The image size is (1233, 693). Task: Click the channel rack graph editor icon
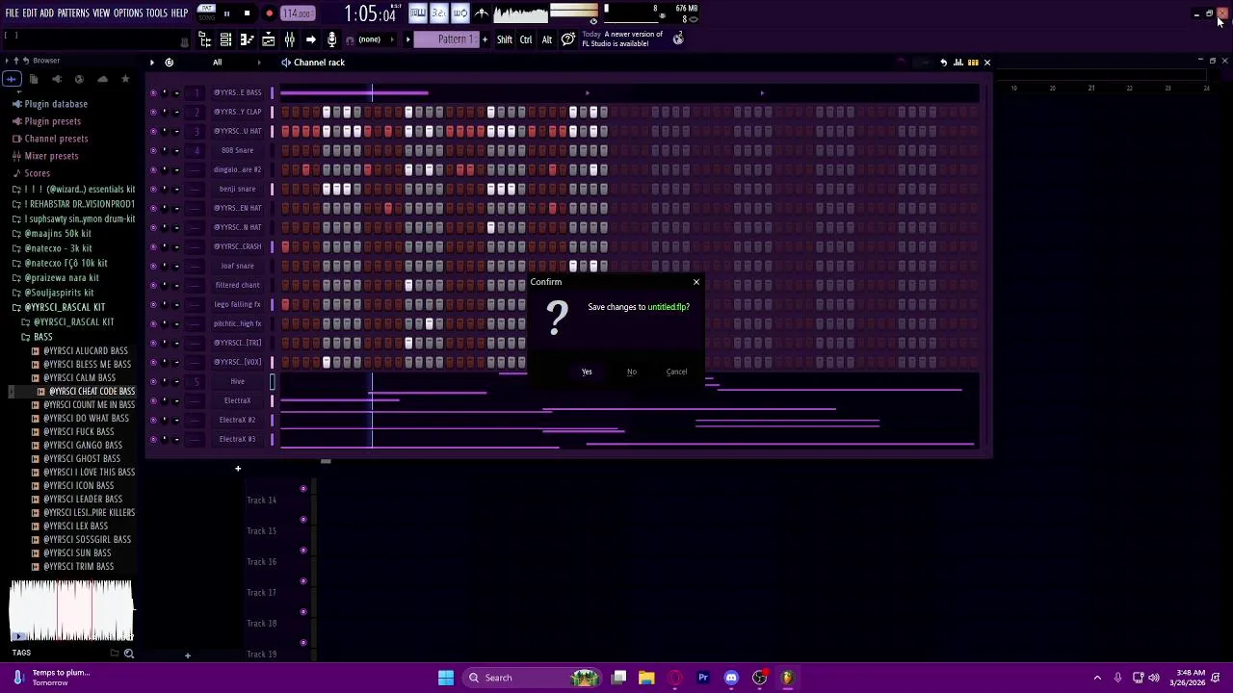coord(958,63)
